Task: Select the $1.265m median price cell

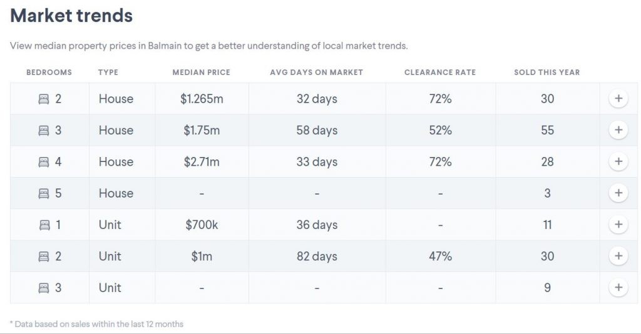Action: click(x=202, y=99)
